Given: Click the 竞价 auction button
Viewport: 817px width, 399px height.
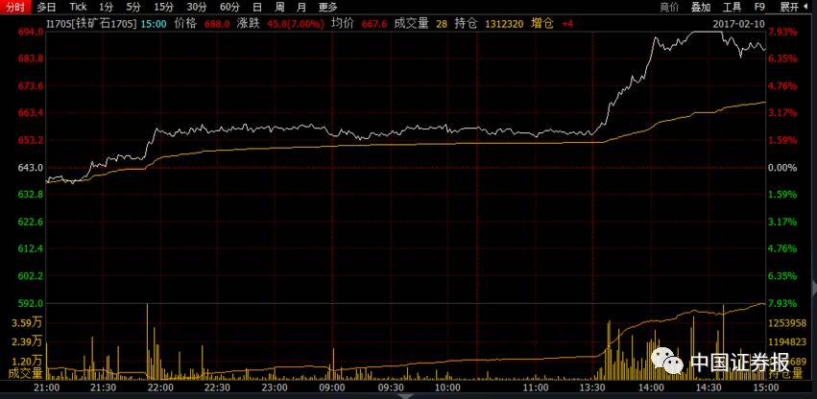Looking at the screenshot, I should coord(669,7).
